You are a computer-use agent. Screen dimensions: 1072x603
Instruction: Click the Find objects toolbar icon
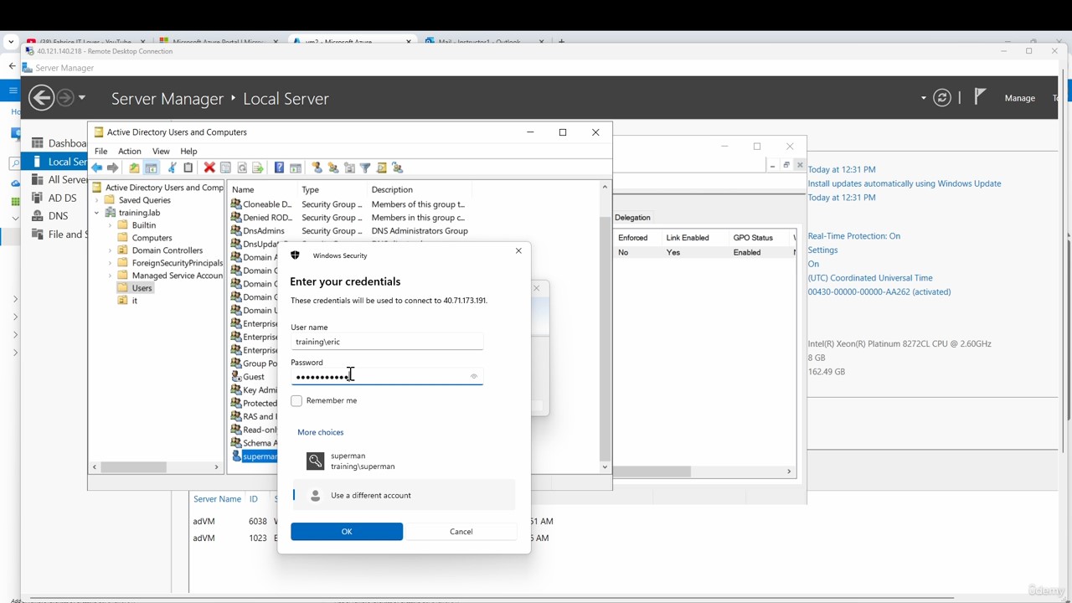click(x=382, y=168)
